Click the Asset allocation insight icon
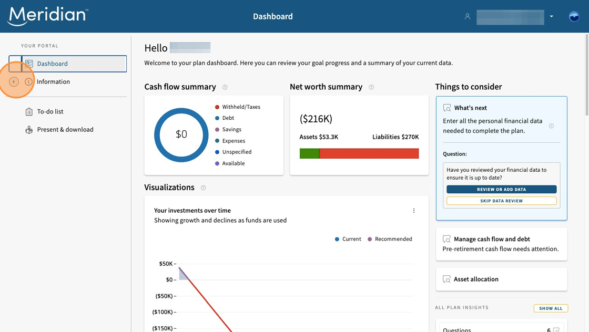 point(446,279)
